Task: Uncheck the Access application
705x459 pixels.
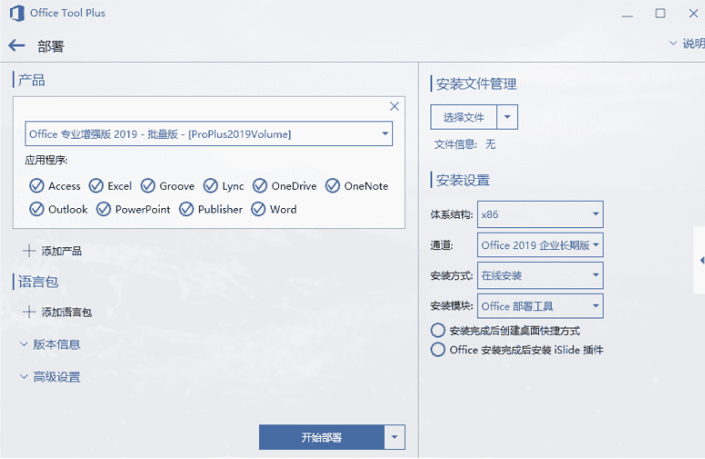Action: pos(36,186)
